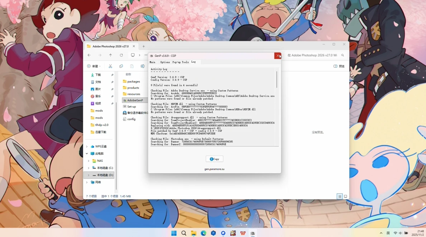
Task: Click the Paste icon in Explorer toolbar
Action: (x=132, y=66)
